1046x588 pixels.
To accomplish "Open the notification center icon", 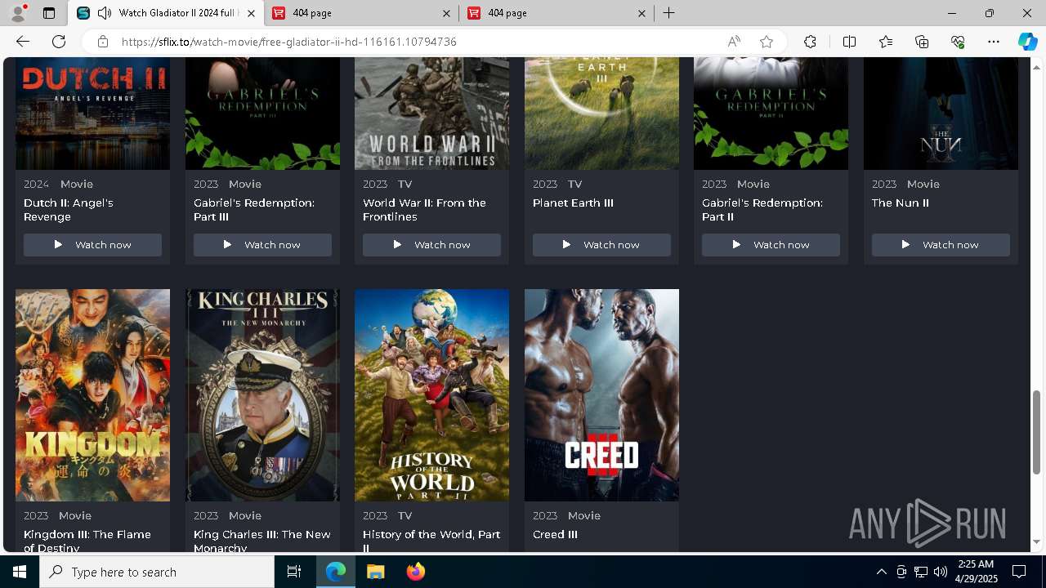I will pyautogui.click(x=1019, y=572).
